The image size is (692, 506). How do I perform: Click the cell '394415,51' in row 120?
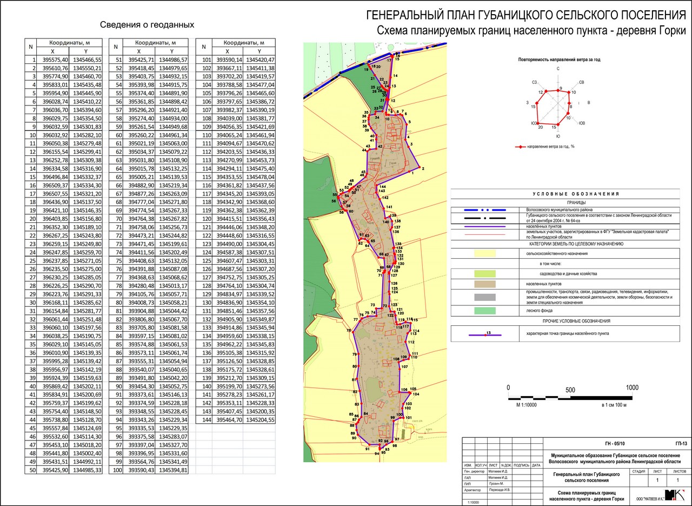[229, 219]
